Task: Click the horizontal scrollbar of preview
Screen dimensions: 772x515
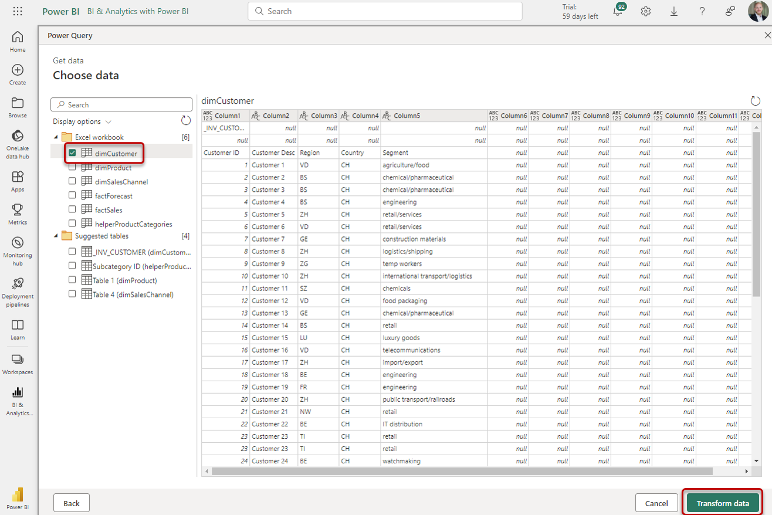Action: click(462, 471)
